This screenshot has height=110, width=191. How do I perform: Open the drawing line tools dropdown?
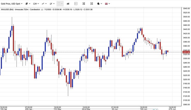(44, 4)
